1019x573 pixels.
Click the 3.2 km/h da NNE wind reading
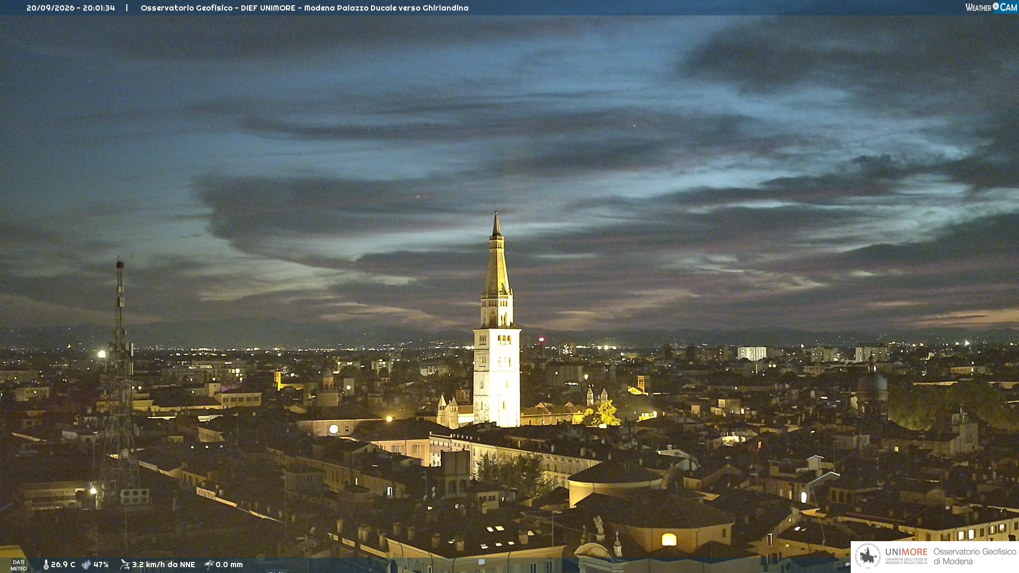tap(163, 565)
